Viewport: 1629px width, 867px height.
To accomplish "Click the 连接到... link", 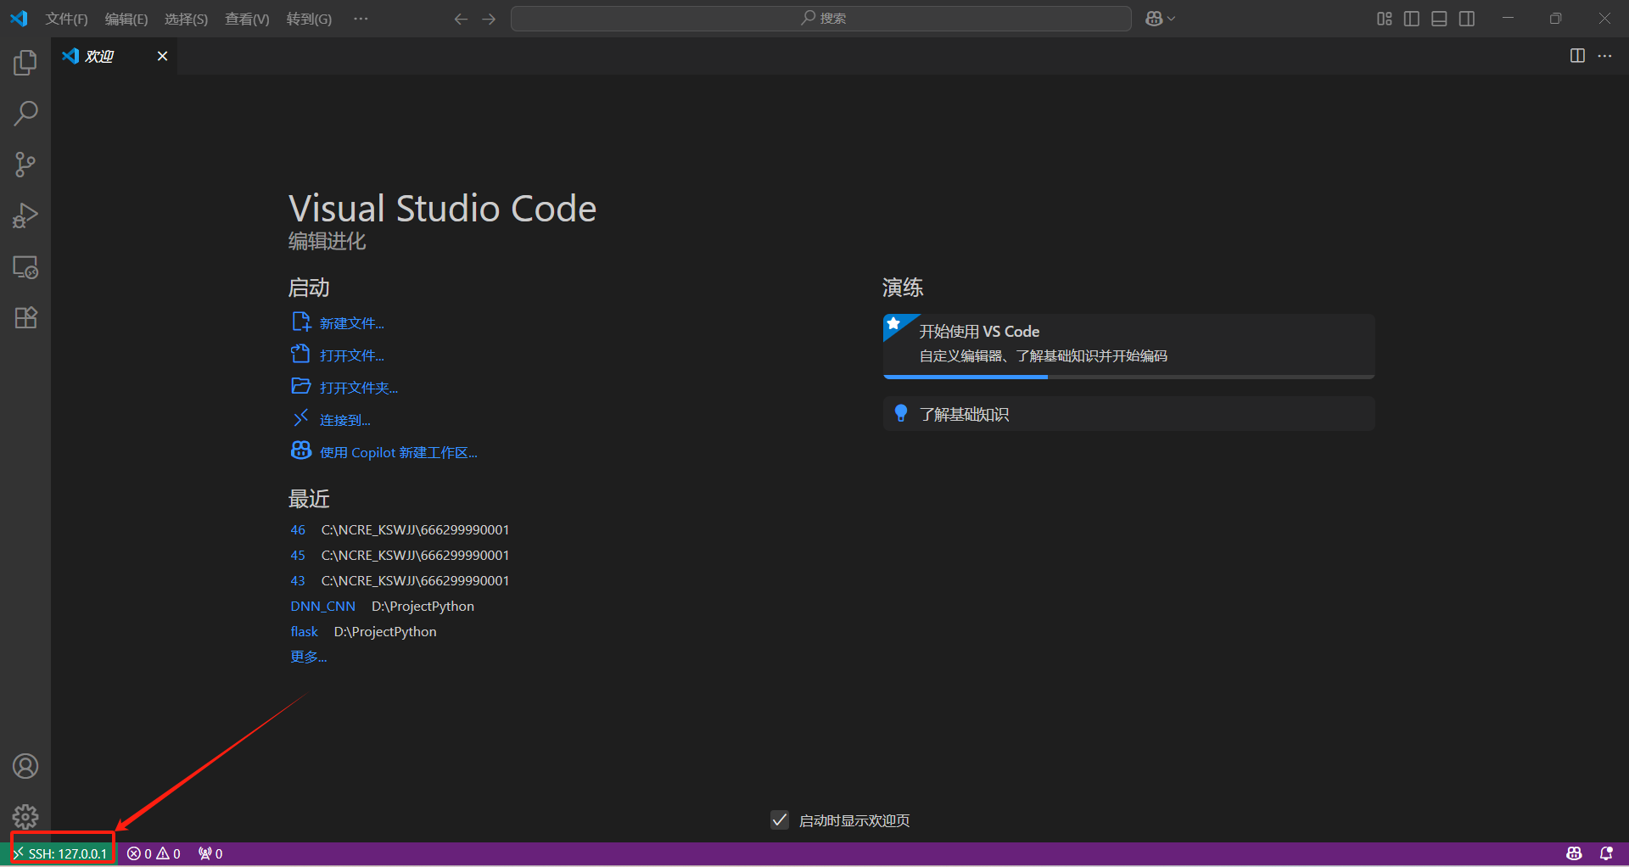I will click(344, 420).
